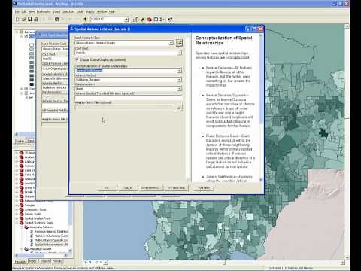361x271 pixels.
Task: Click the What's This help icon
Action: click(170, 20)
